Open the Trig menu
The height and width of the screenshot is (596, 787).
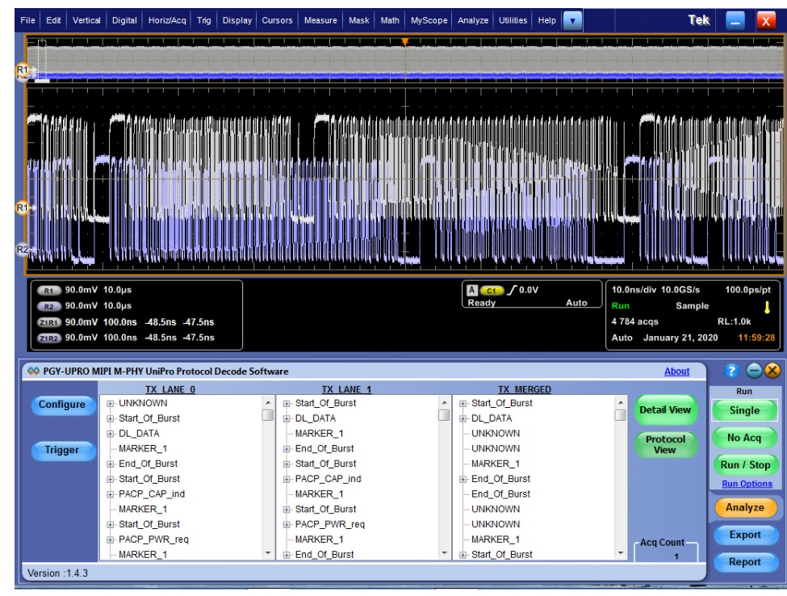click(203, 20)
